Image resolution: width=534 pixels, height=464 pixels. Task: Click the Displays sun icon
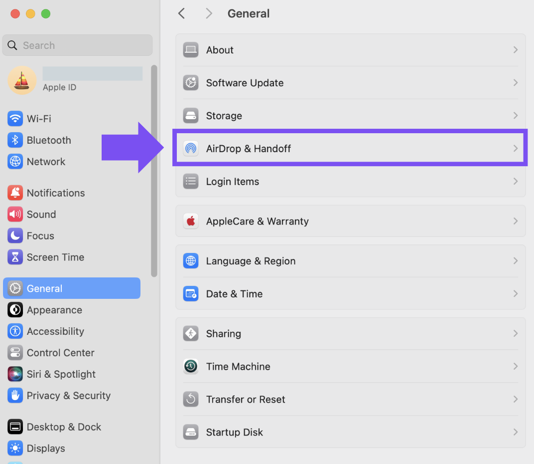click(15, 449)
